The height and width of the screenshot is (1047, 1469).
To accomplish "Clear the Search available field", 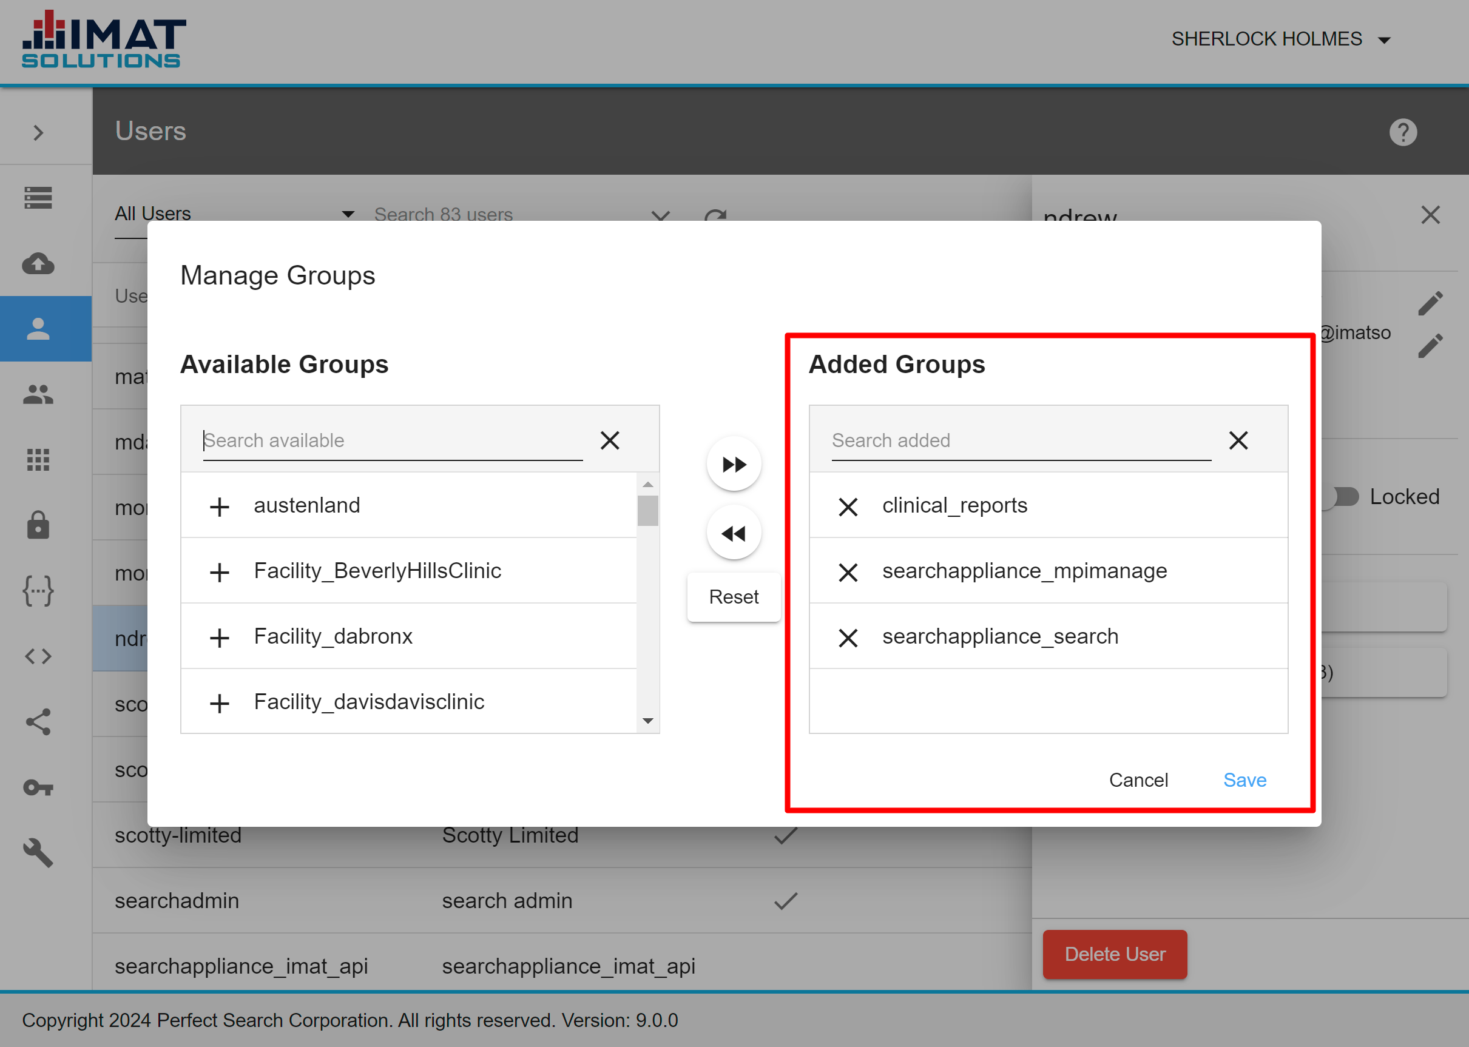I will click(x=609, y=440).
